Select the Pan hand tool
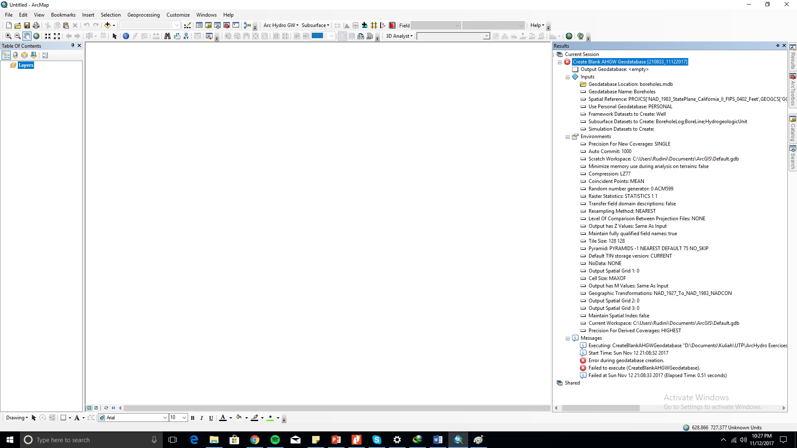The height and width of the screenshot is (448, 797). [27, 36]
